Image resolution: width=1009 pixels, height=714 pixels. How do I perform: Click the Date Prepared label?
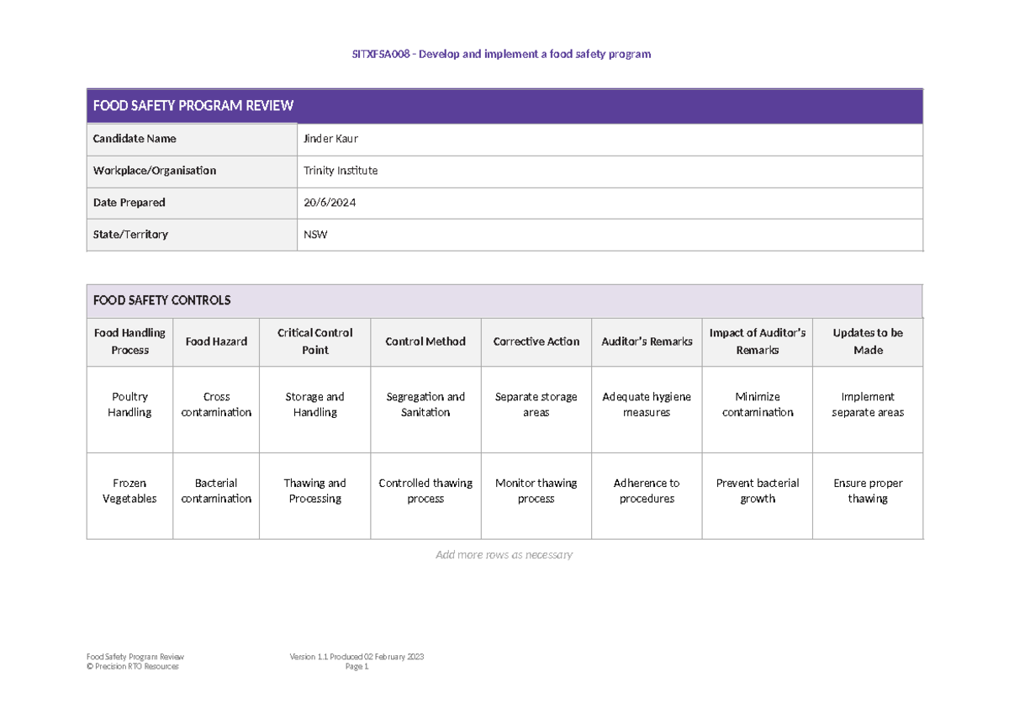pyautogui.click(x=129, y=203)
